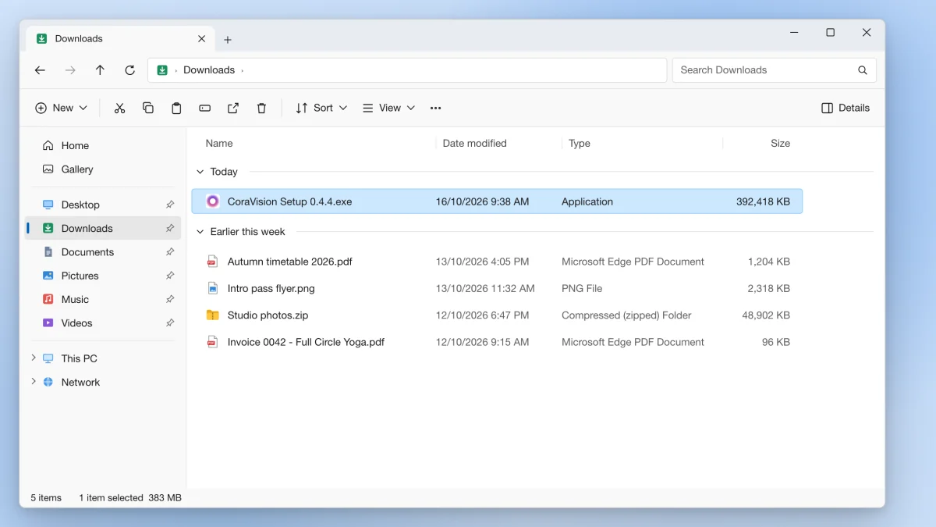Select CoraVision Setup 0.4.4.exe file name

click(289, 201)
